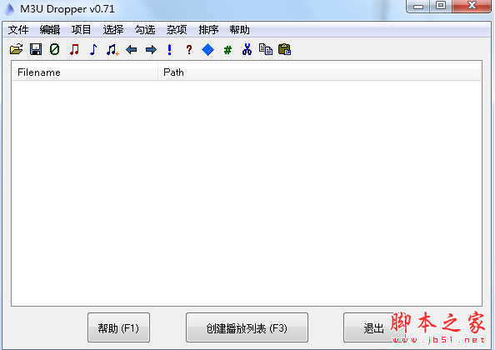This screenshot has height=350, width=495.
Task: Click the 帮助 (F1) button
Action: (x=118, y=327)
